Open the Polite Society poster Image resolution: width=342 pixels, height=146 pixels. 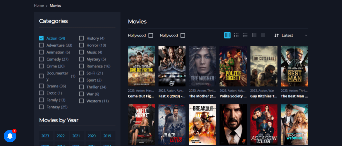pyautogui.click(x=233, y=66)
